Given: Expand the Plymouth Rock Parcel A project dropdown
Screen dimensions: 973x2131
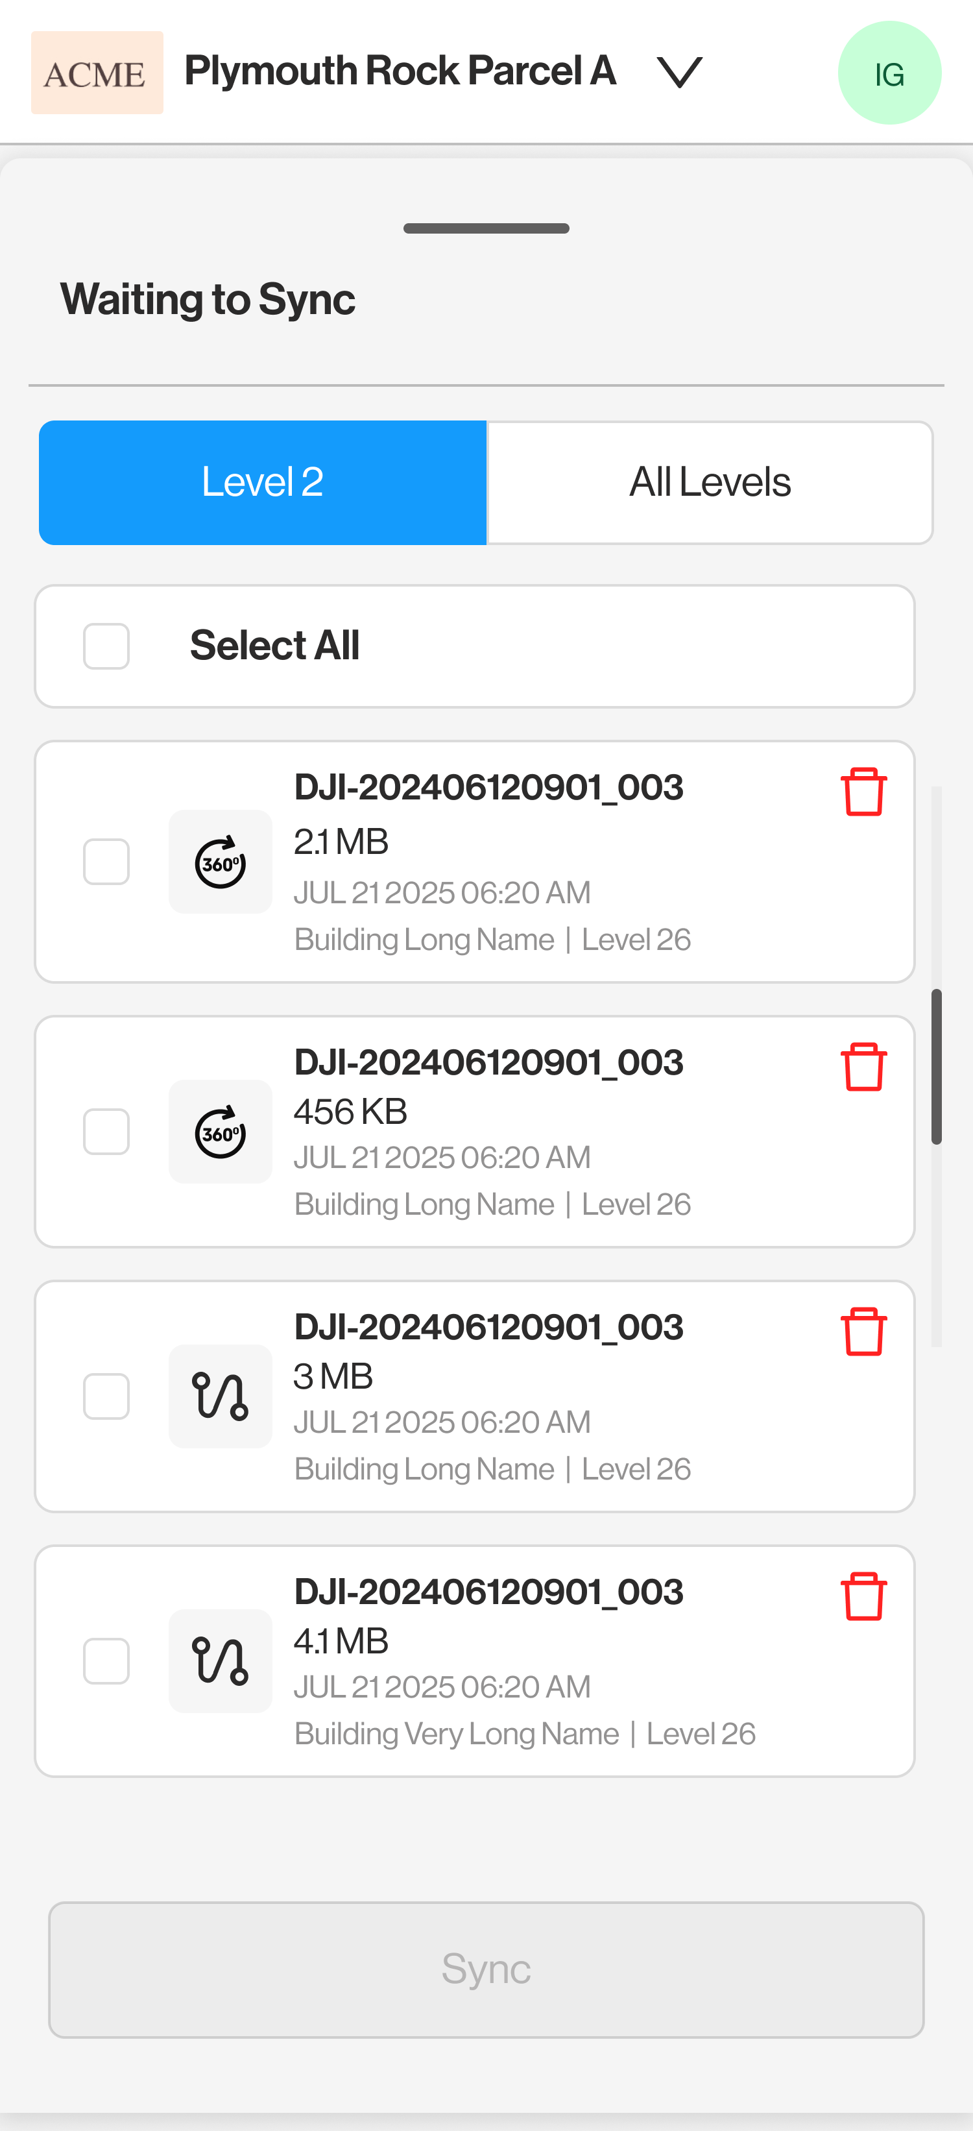Looking at the screenshot, I should coord(680,72).
